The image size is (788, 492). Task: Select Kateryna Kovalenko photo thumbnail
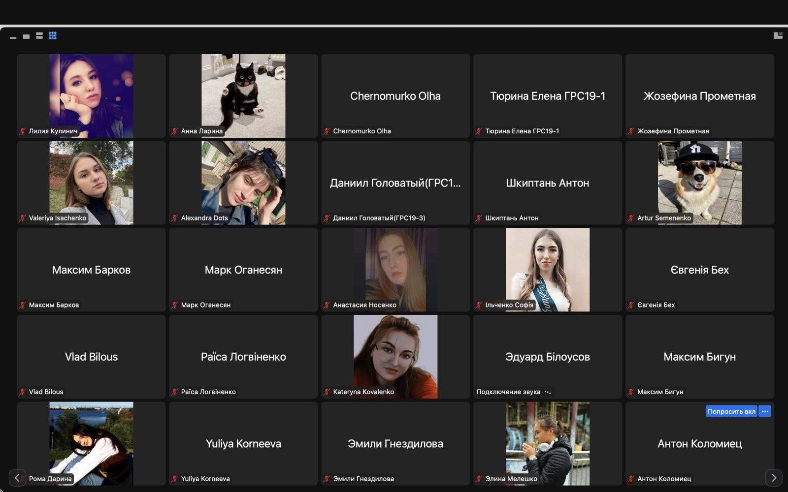click(x=395, y=357)
